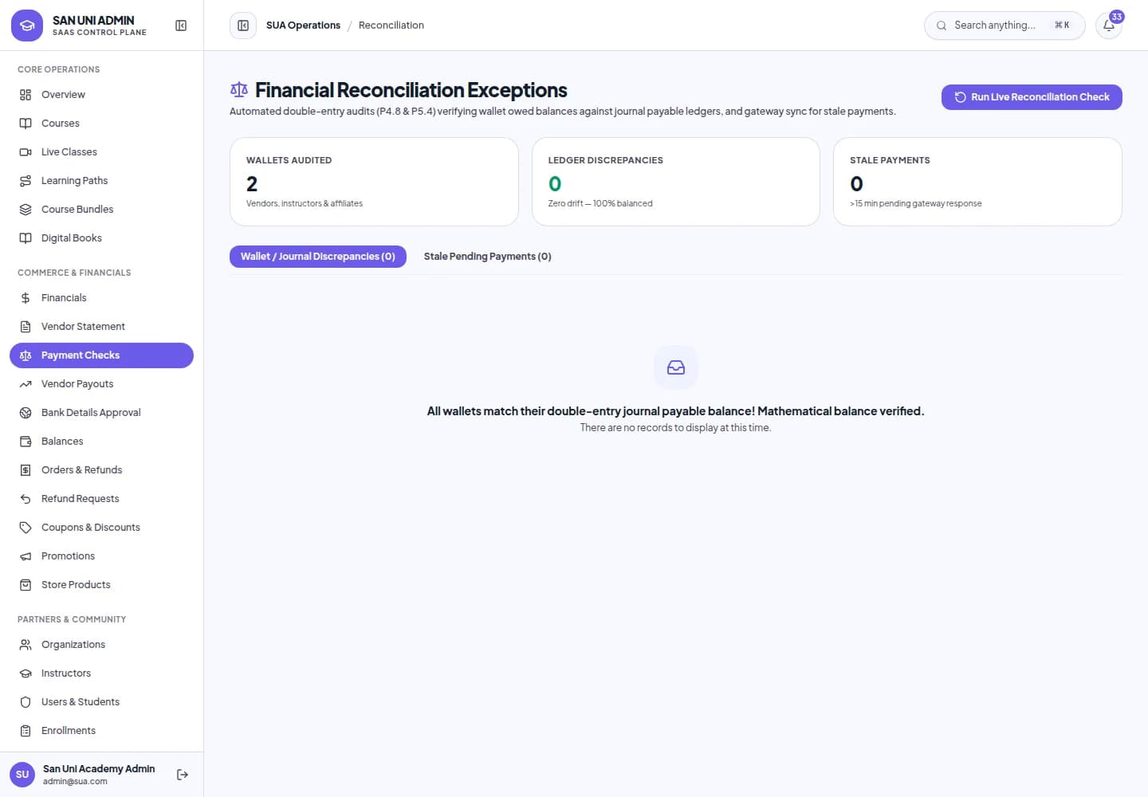The height and width of the screenshot is (797, 1148).
Task: Click Zero drift — 100% balanced text
Action: click(600, 204)
